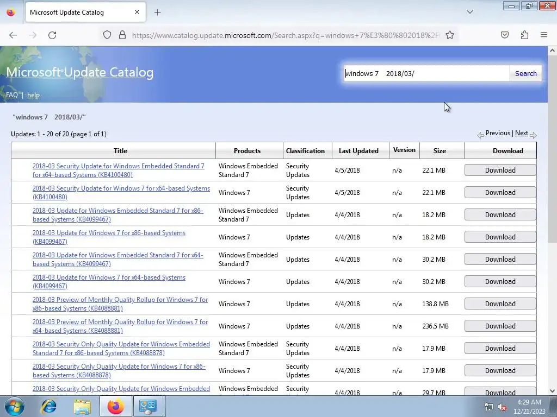Click the Previous page label
Screen dimensions: 557x417
point(498,133)
